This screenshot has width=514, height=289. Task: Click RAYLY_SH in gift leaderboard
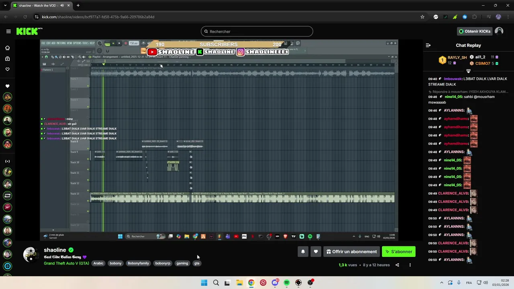(457, 57)
